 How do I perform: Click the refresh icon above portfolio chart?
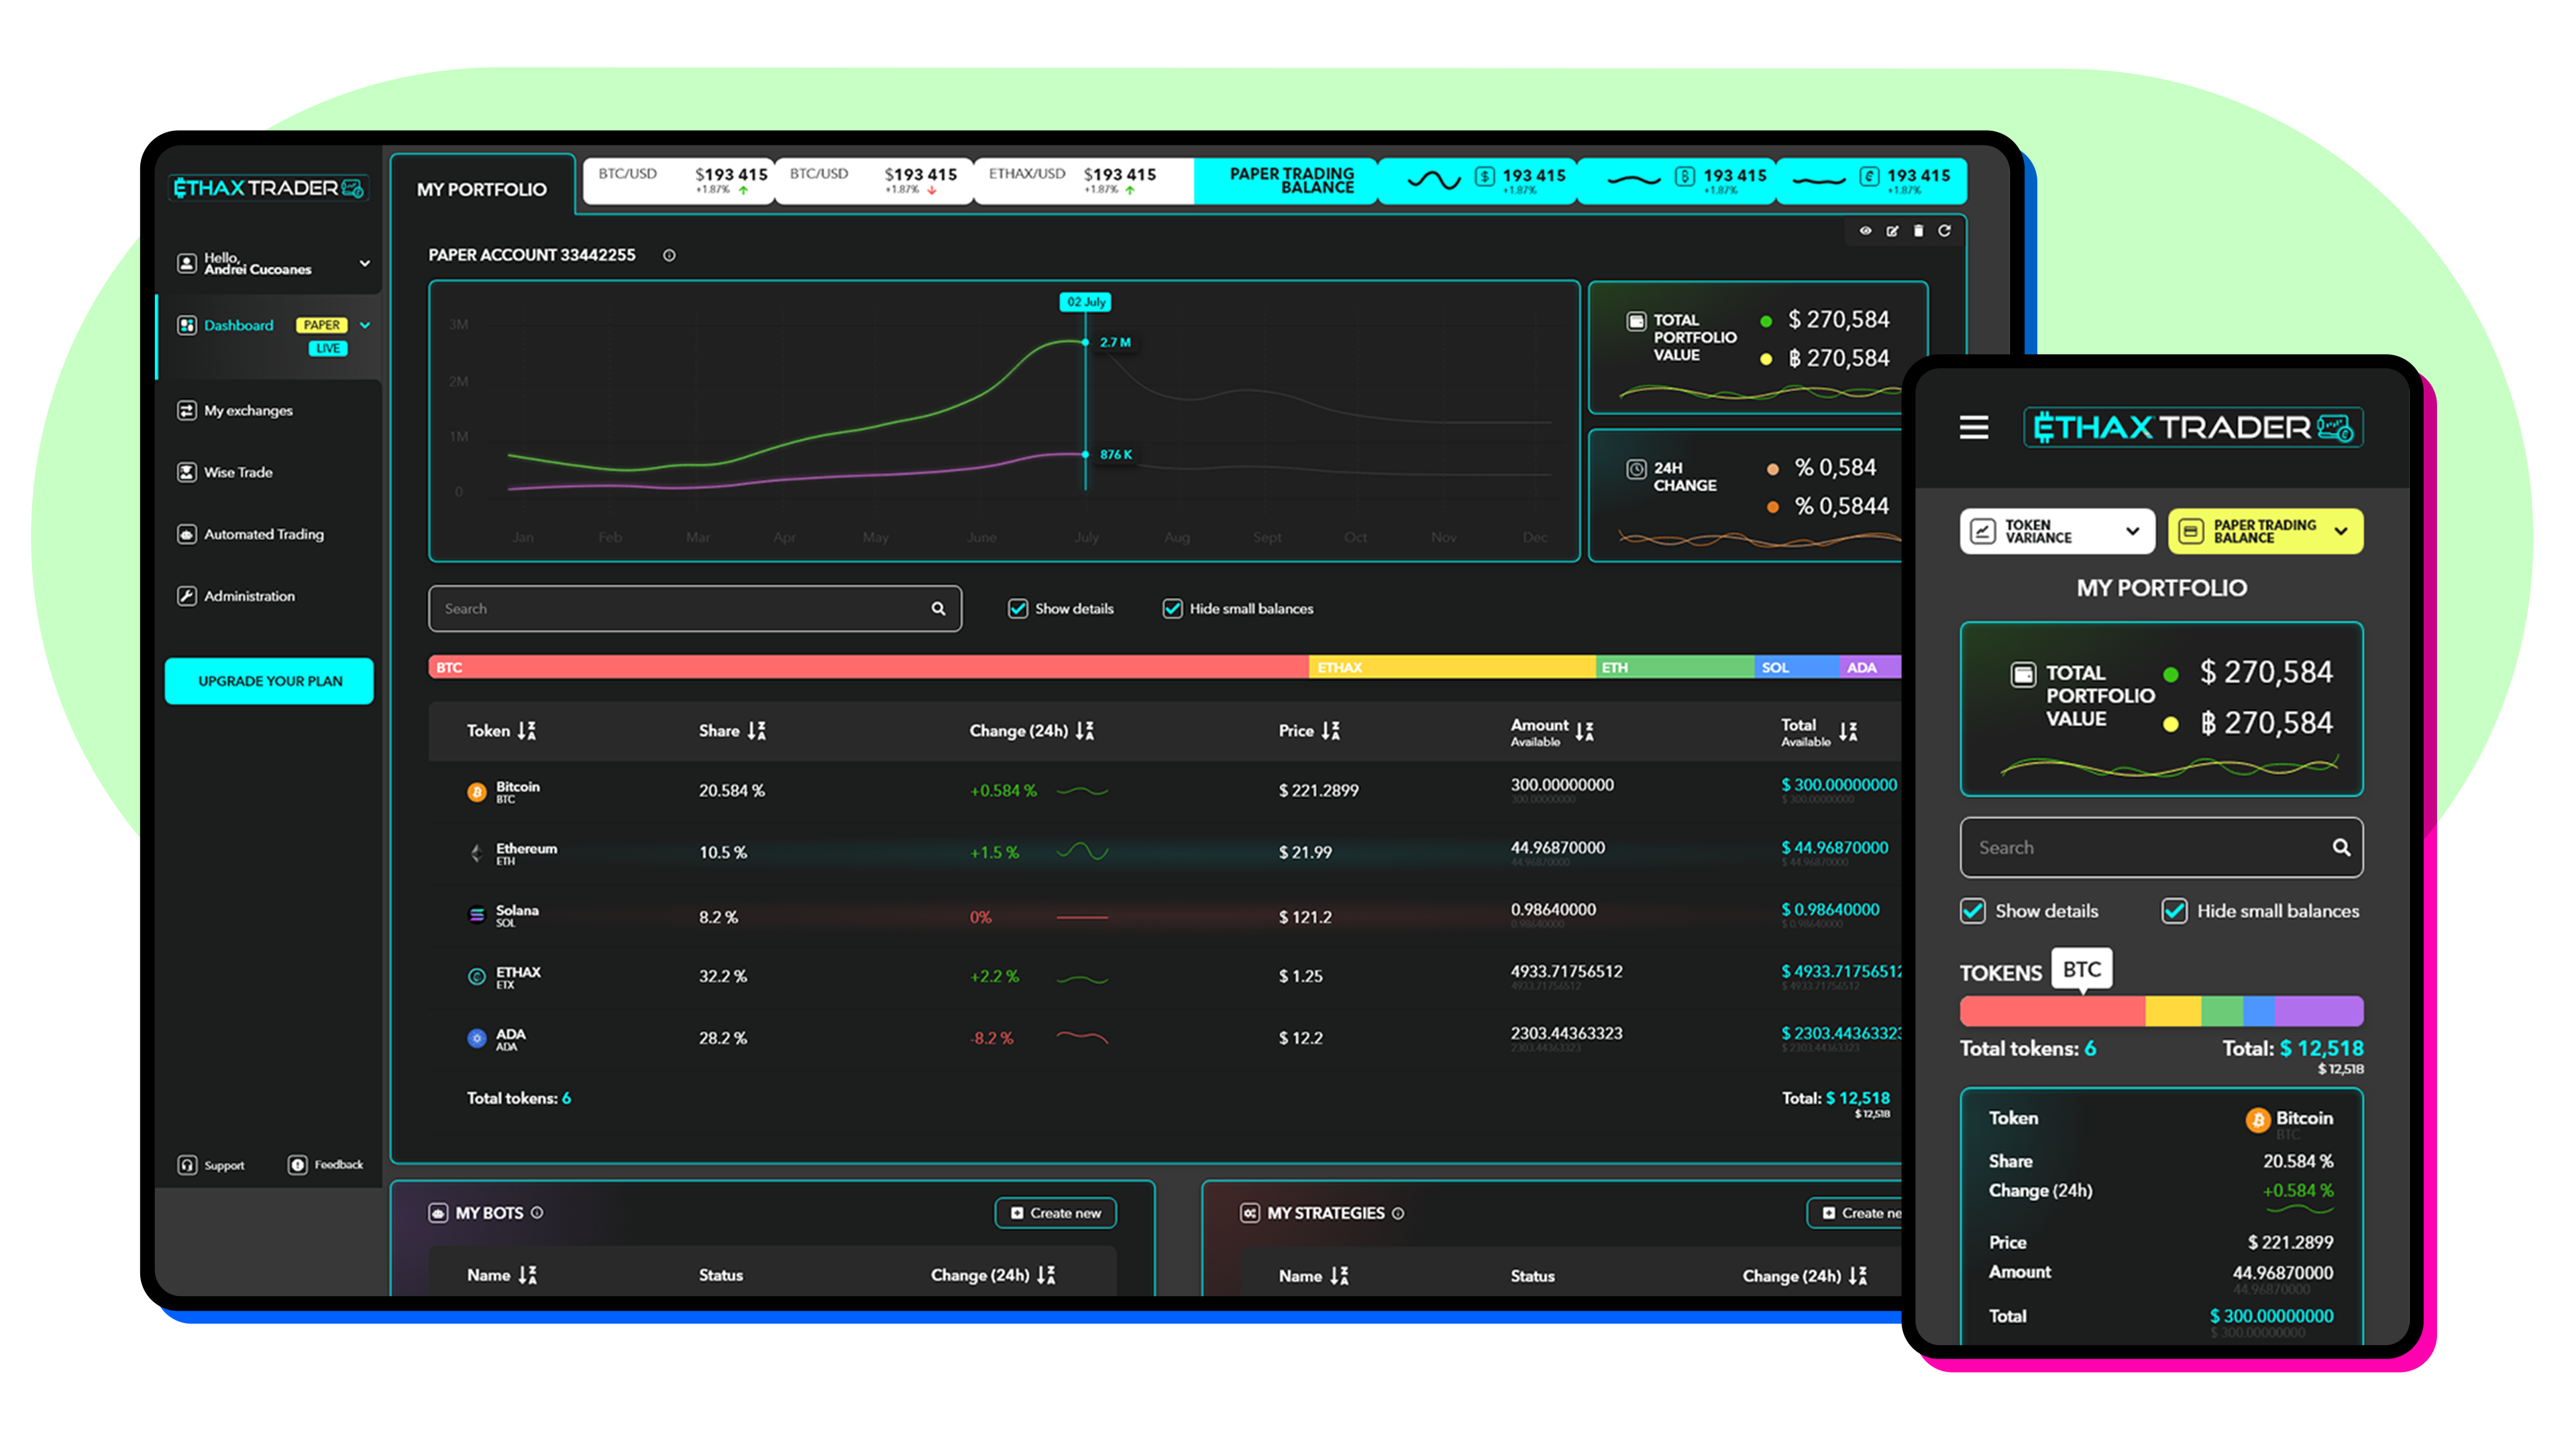point(1944,231)
